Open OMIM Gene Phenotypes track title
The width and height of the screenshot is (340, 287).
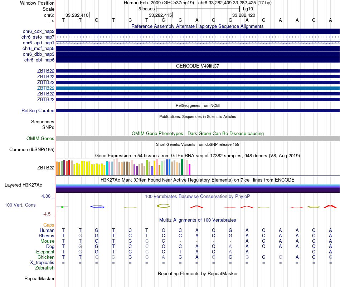198,133
